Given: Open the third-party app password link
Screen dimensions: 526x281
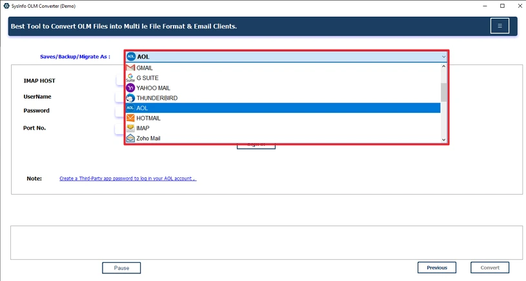Looking at the screenshot, I should (x=128, y=179).
